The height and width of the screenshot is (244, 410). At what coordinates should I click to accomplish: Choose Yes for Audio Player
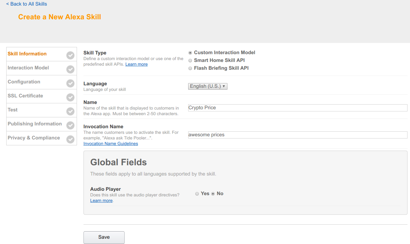pyautogui.click(x=197, y=194)
